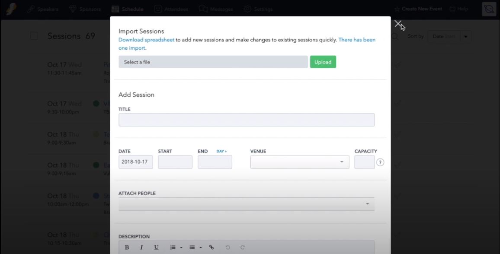Toggle the DAY link next to END
500x254 pixels.
click(221, 151)
